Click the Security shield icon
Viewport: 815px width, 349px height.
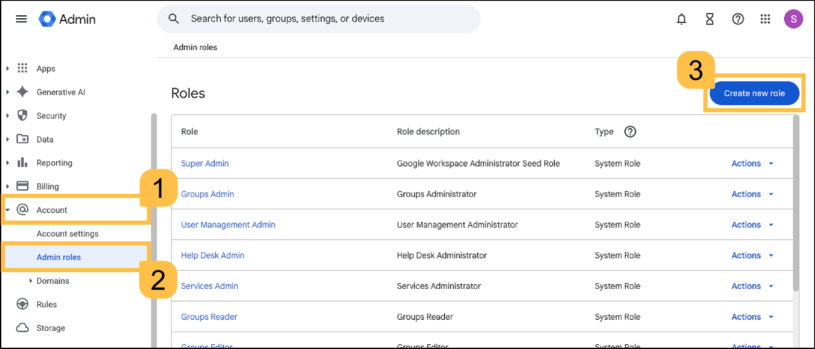[22, 115]
